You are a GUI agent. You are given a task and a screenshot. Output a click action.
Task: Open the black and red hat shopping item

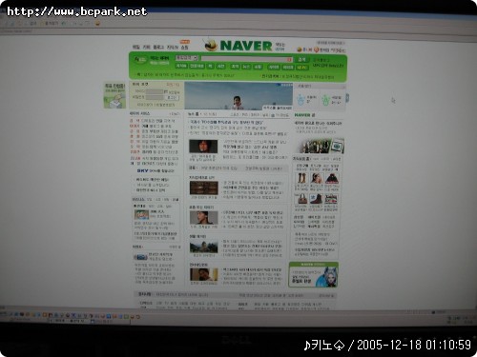[331, 178]
